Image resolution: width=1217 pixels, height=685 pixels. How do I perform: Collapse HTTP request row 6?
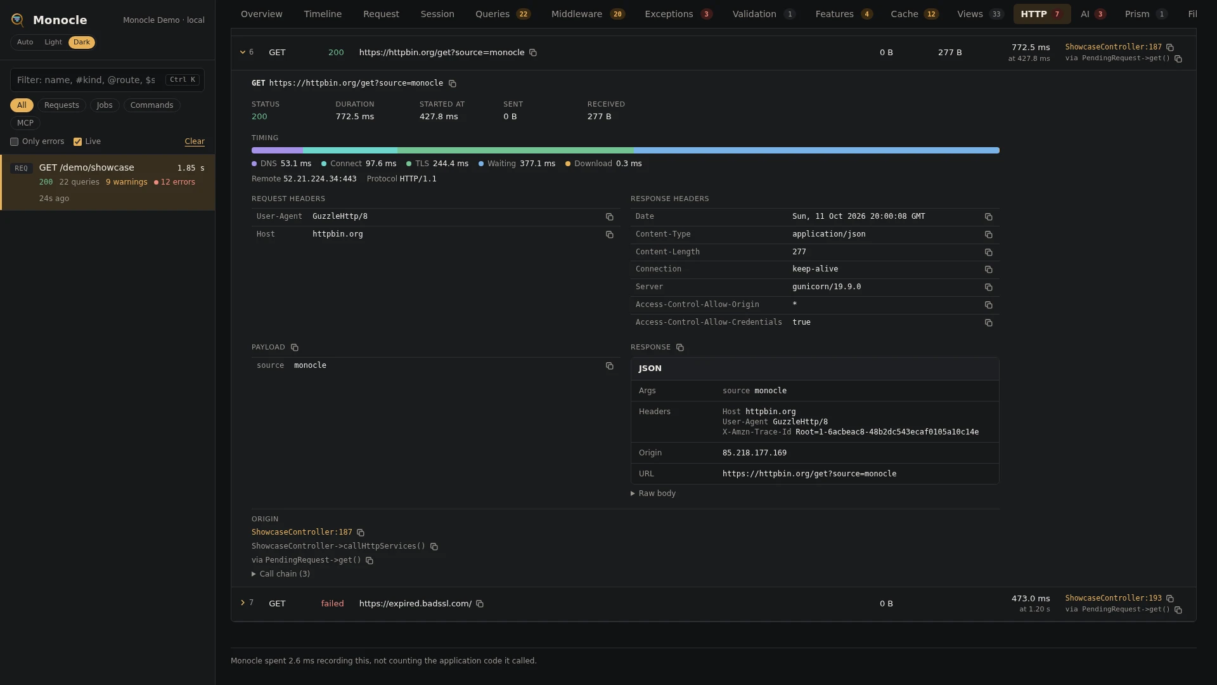pyautogui.click(x=243, y=52)
